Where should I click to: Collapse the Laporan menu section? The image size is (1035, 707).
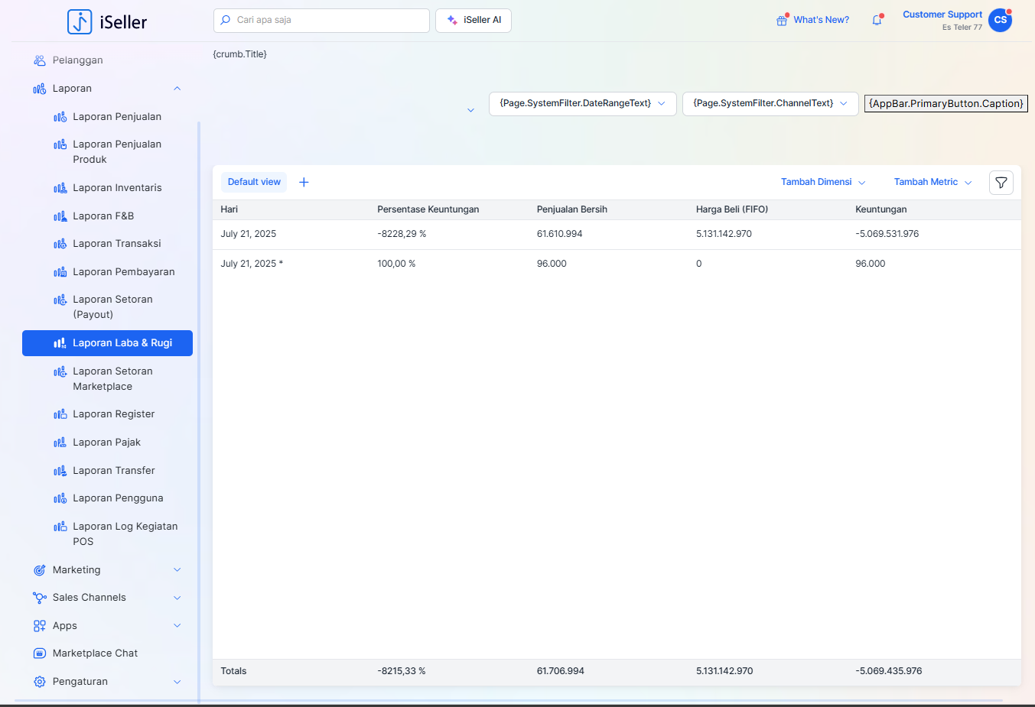coord(177,89)
